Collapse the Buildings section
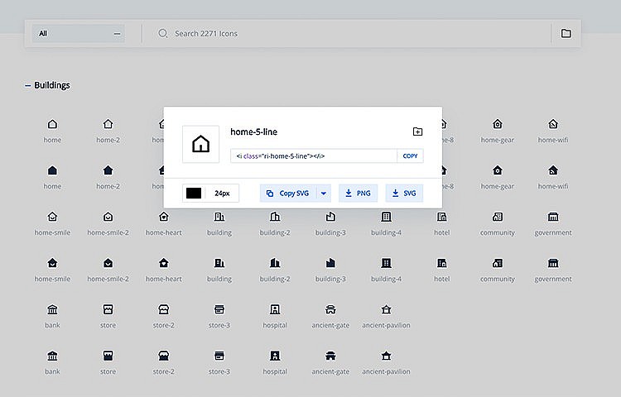Screen dimensions: 621x397 pyautogui.click(x=28, y=85)
